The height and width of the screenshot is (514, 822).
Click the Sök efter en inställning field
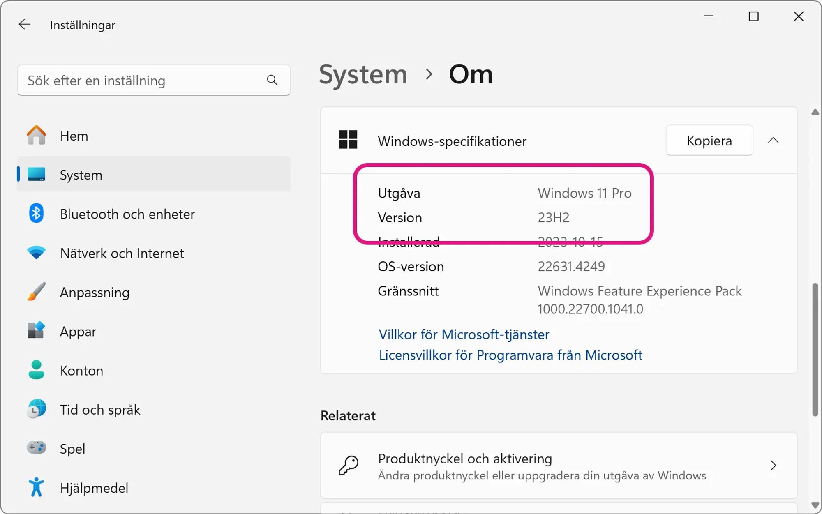pyautogui.click(x=153, y=80)
